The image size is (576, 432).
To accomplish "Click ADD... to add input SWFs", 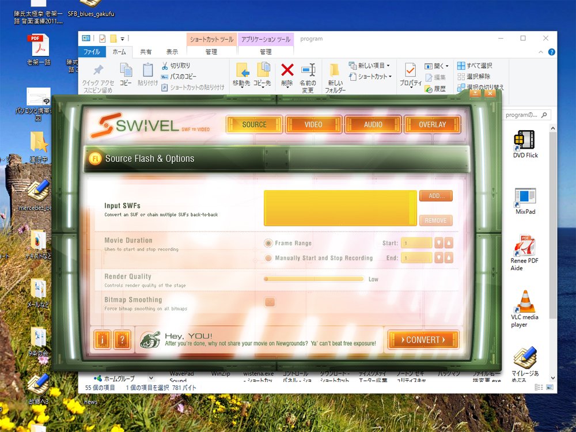I will 436,196.
